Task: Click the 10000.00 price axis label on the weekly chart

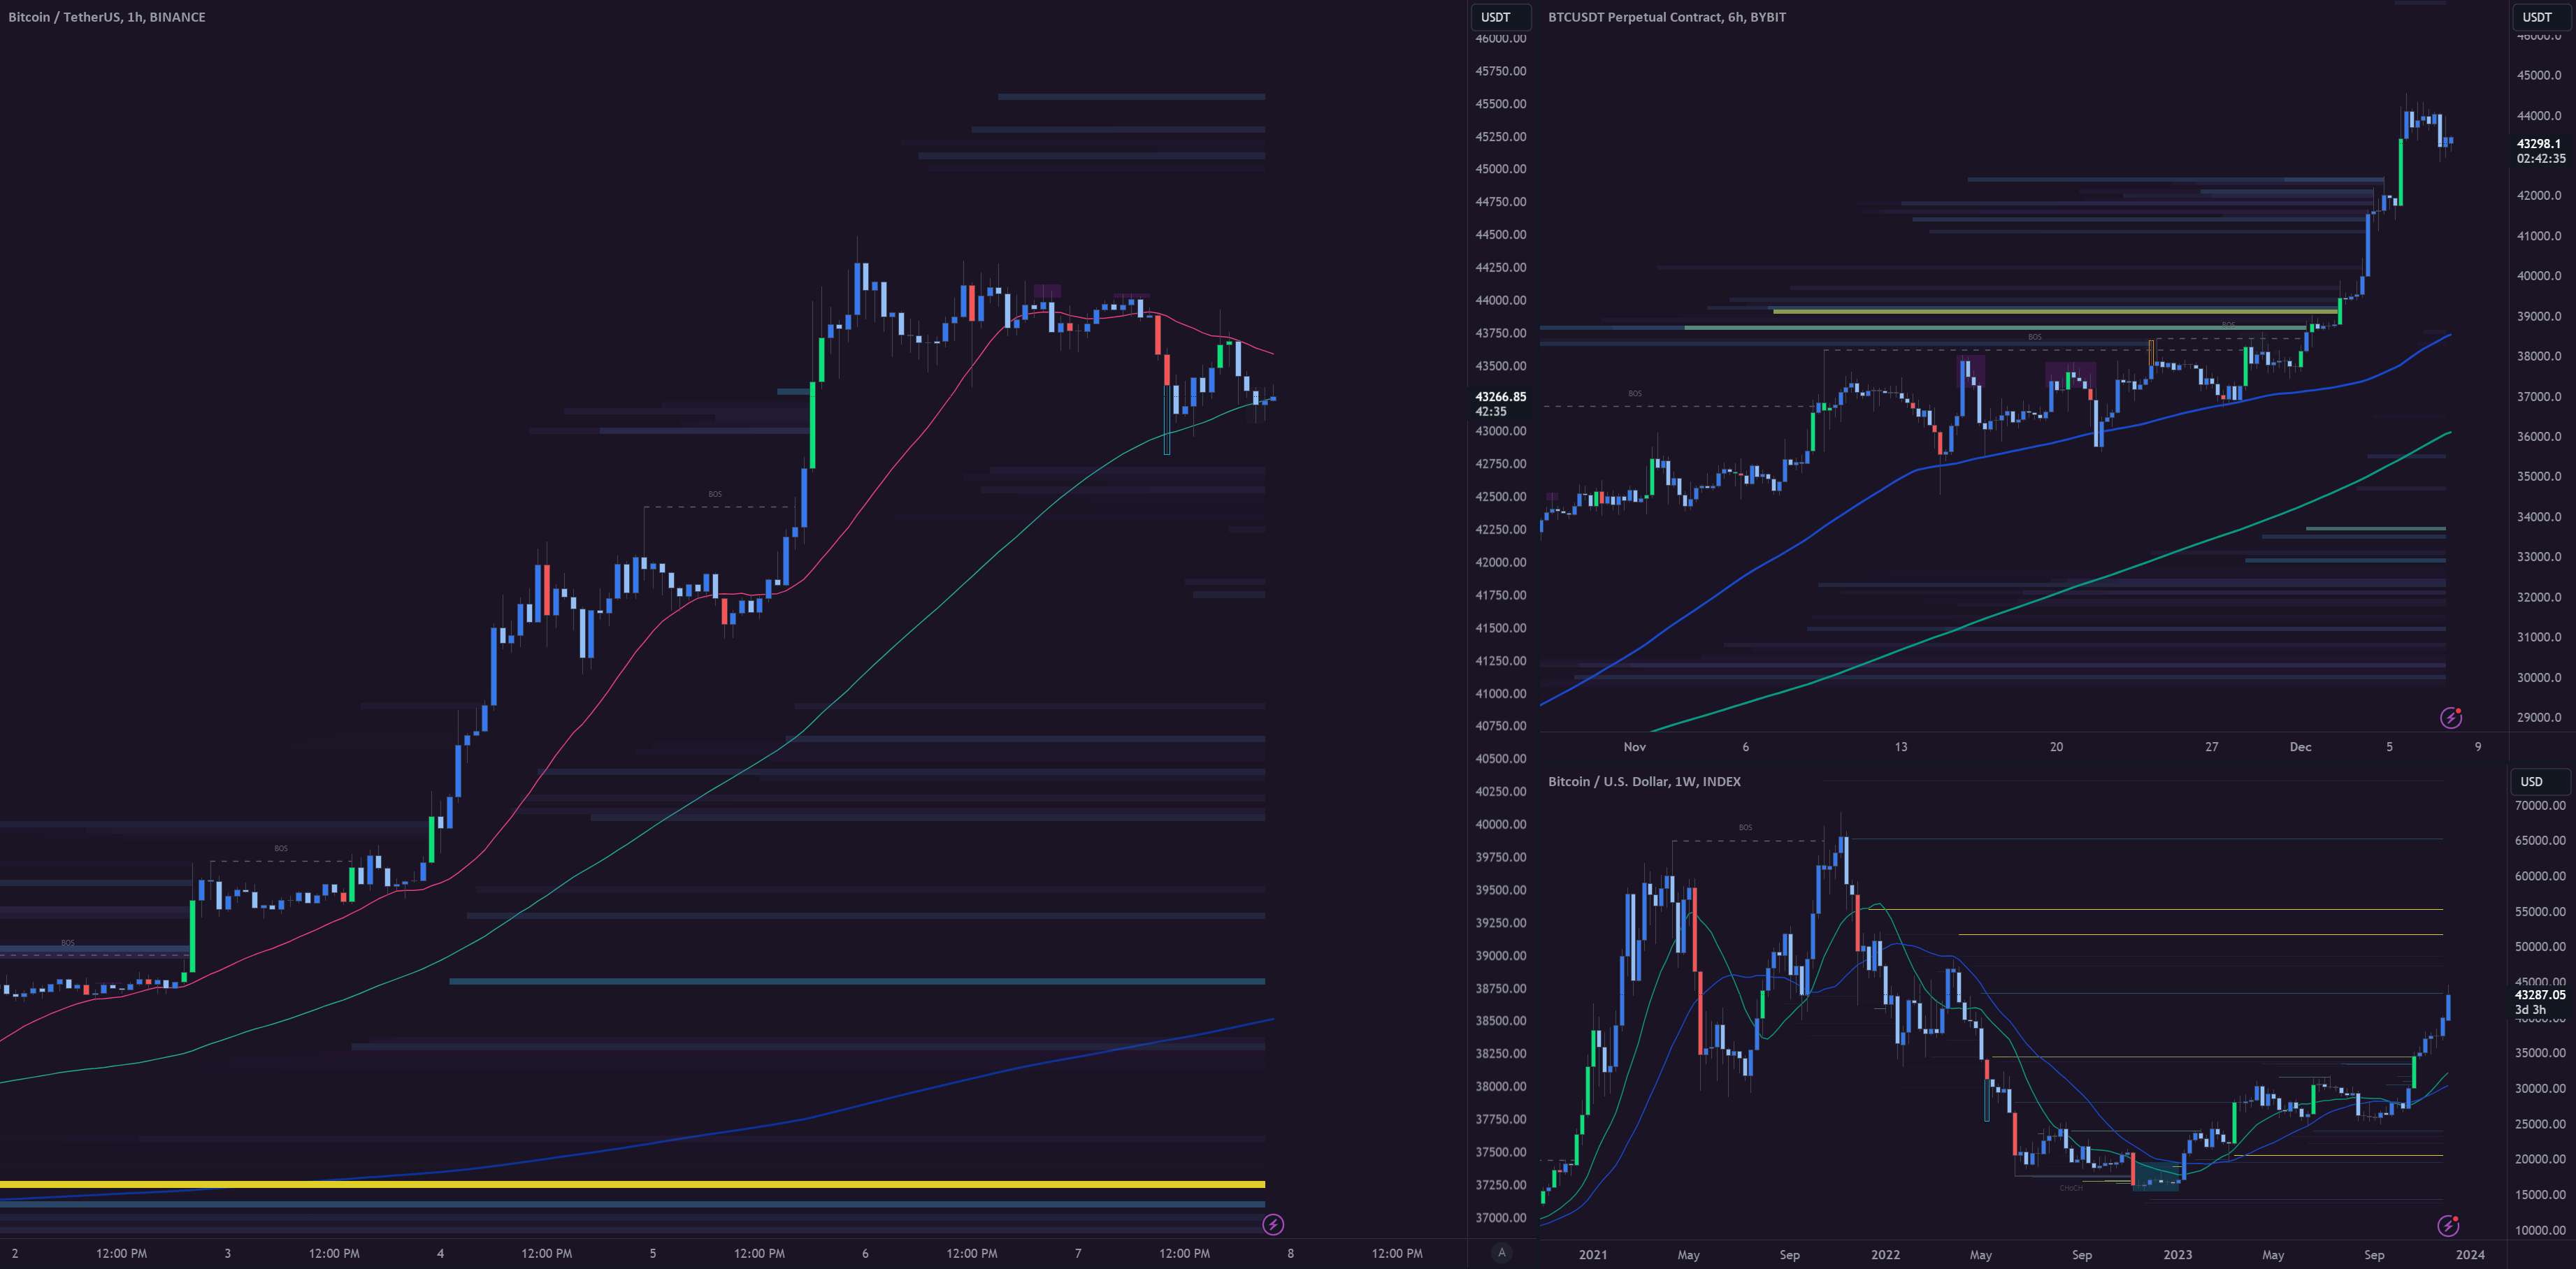Action: [x=2540, y=1230]
